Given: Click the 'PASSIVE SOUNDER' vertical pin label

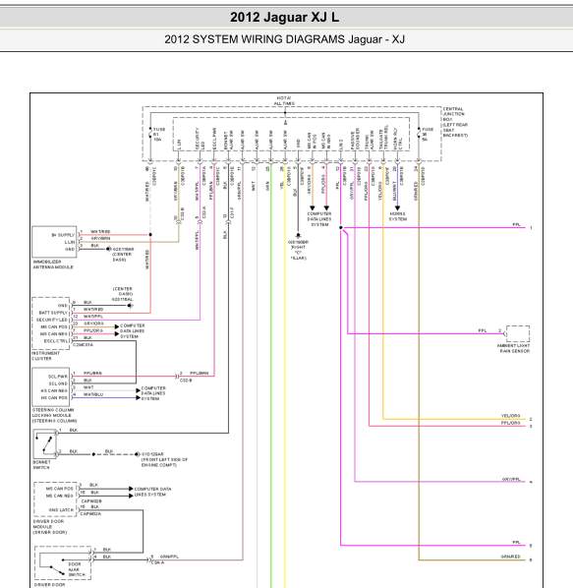Looking at the screenshot, I should pos(355,140).
